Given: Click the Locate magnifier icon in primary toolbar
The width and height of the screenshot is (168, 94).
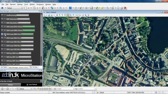Looking at the screenshot, I should (x=107, y=8).
